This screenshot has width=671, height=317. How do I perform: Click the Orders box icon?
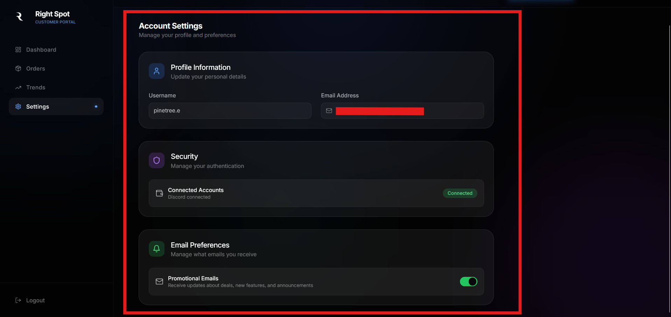tap(18, 68)
